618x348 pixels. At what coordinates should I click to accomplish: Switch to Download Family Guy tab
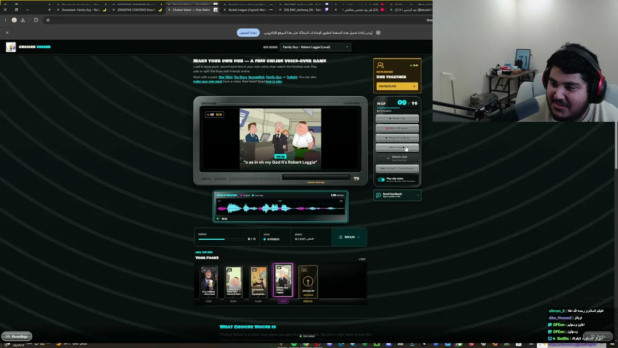click(x=82, y=10)
